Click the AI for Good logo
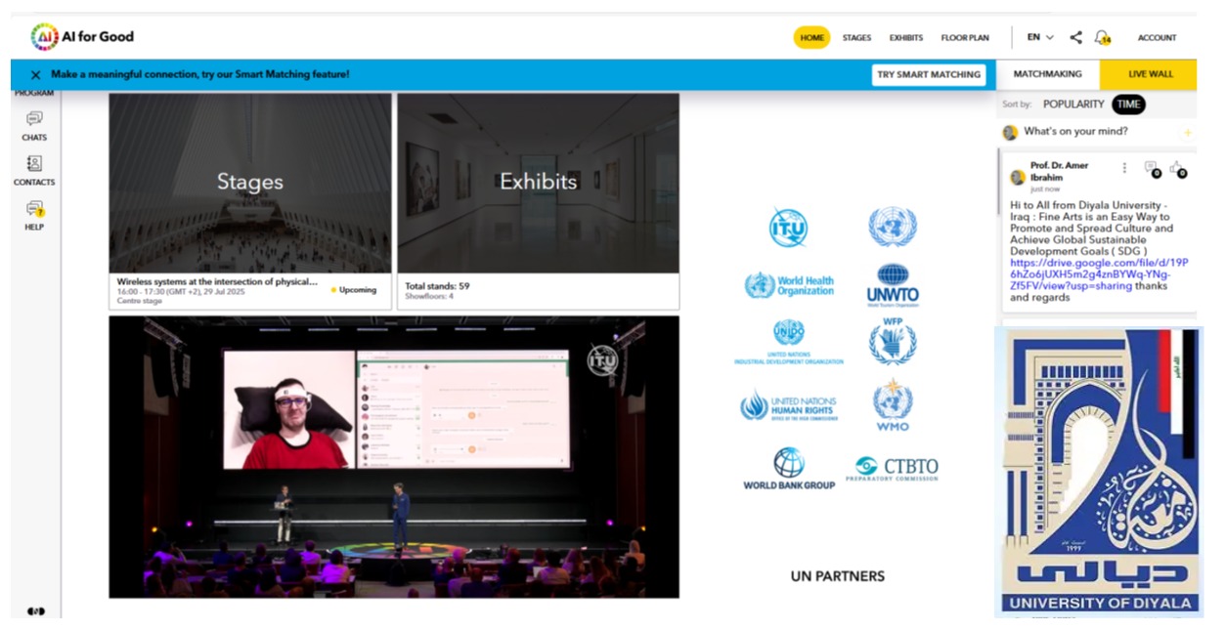1226x630 pixels. (82, 37)
